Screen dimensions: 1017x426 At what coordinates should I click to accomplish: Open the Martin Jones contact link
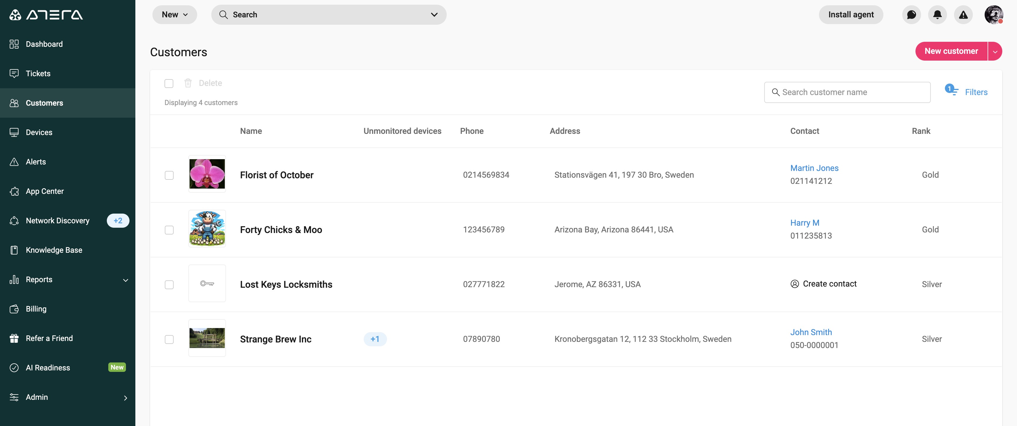point(814,168)
